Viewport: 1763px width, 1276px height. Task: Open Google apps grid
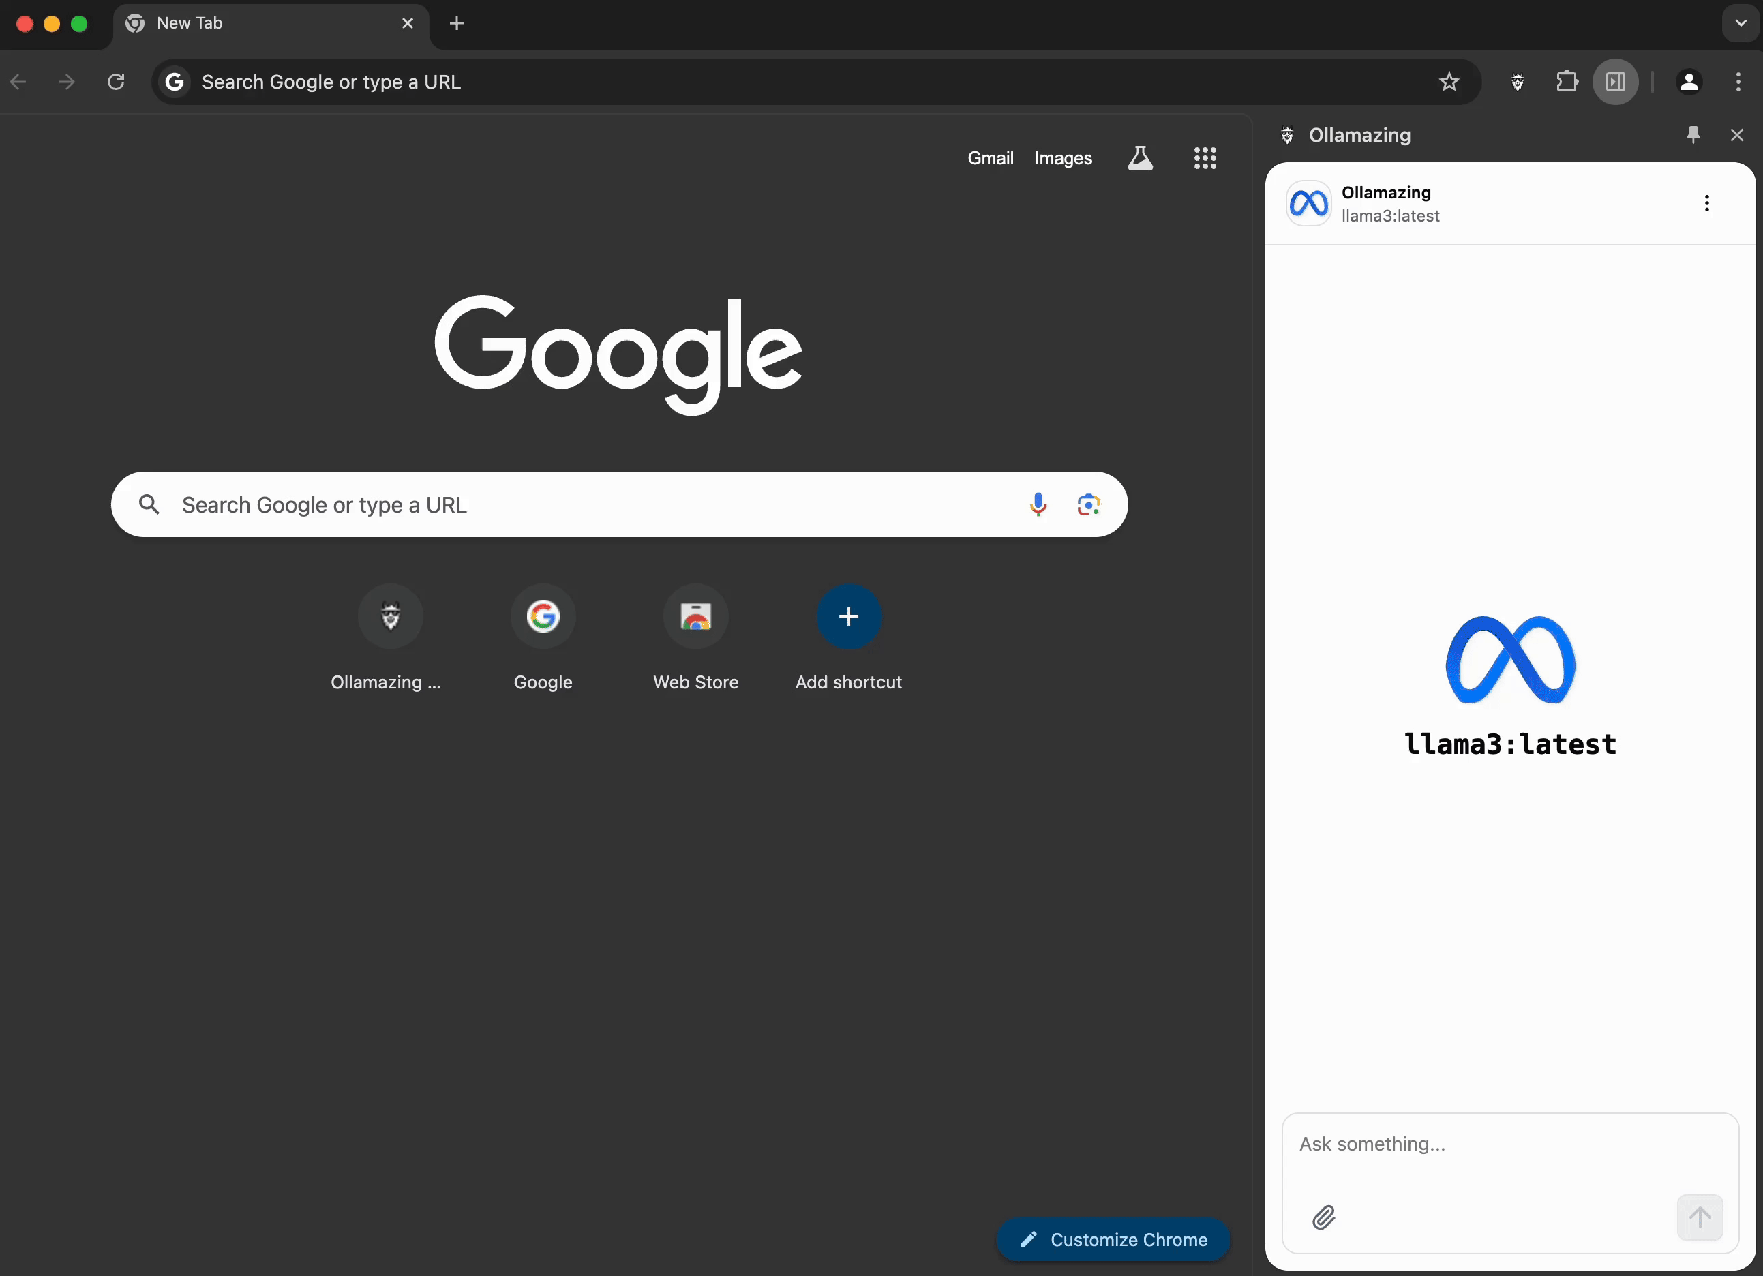[1204, 157]
